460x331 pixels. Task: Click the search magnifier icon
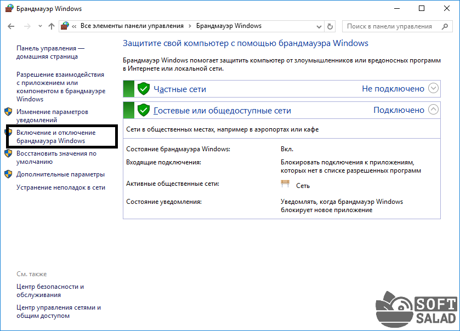point(445,26)
